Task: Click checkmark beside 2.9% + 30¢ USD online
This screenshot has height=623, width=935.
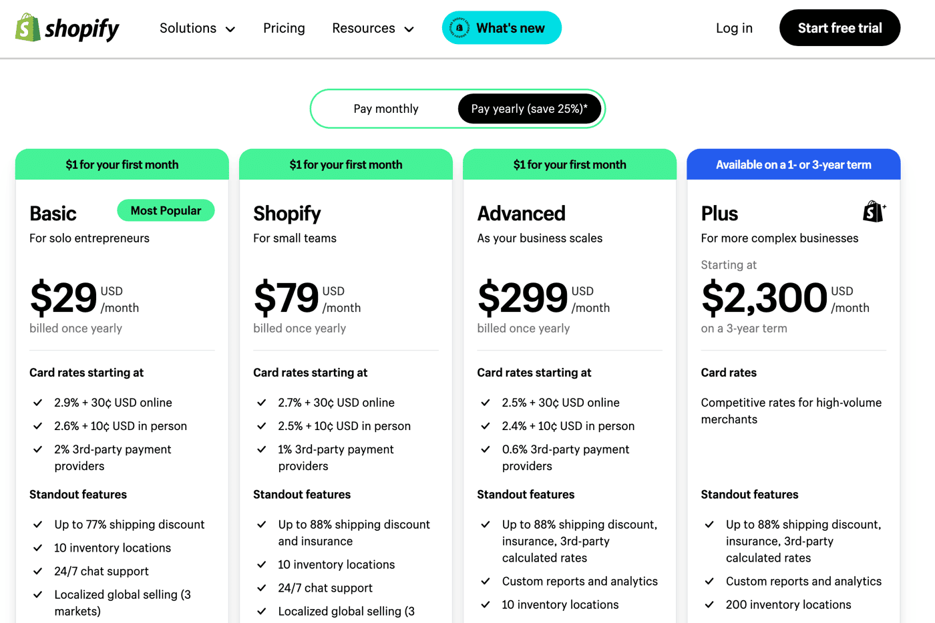Action: [x=38, y=403]
